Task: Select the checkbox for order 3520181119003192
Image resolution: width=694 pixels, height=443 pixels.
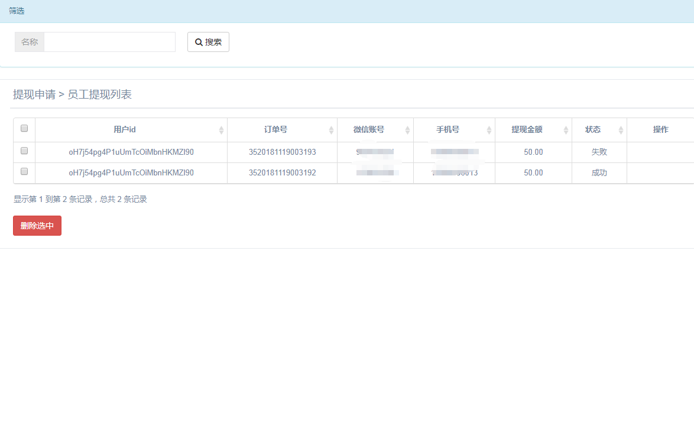Action: click(24, 172)
